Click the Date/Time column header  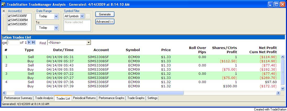pos(63,50)
